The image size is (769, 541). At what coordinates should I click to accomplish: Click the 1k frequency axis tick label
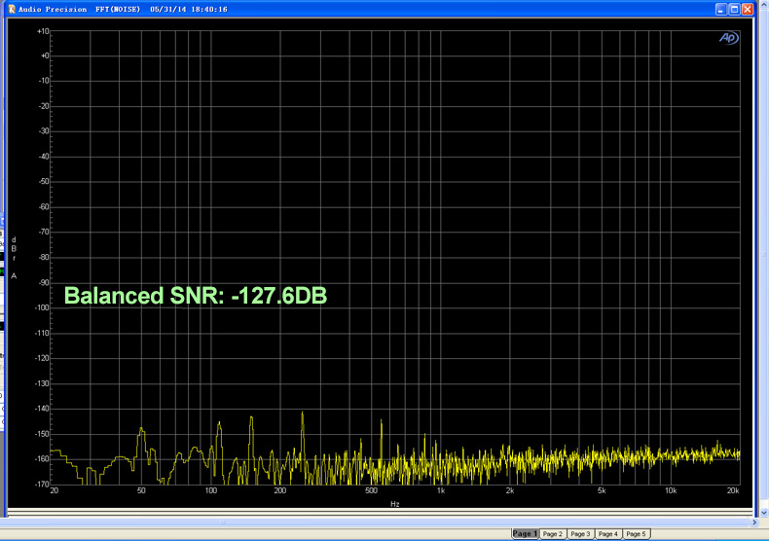point(440,491)
